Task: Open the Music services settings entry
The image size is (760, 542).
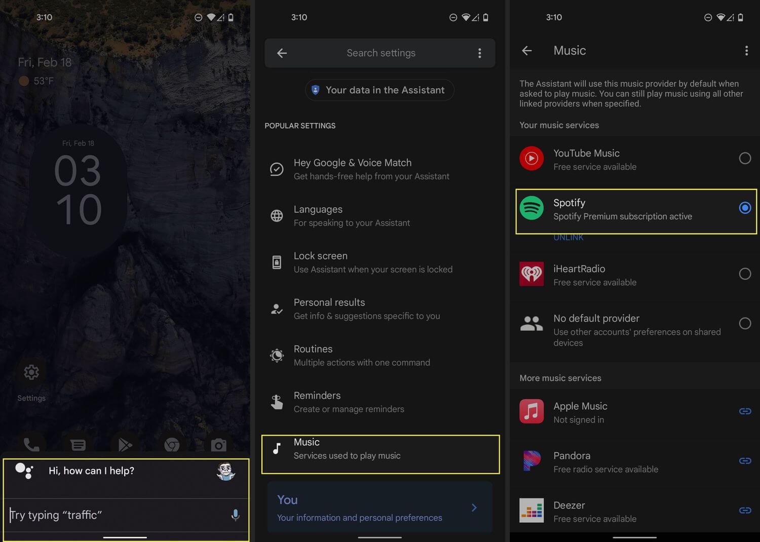Action: 380,449
